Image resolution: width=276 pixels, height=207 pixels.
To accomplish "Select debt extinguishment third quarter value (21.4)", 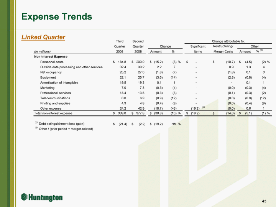I will [x=123, y=124].
